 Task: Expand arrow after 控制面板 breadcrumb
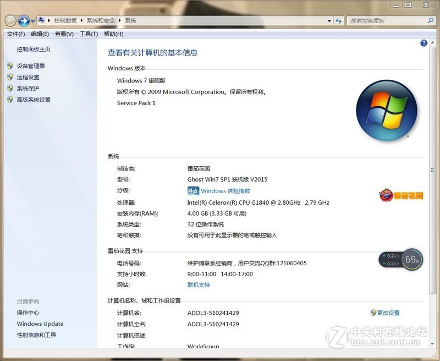[x=81, y=20]
